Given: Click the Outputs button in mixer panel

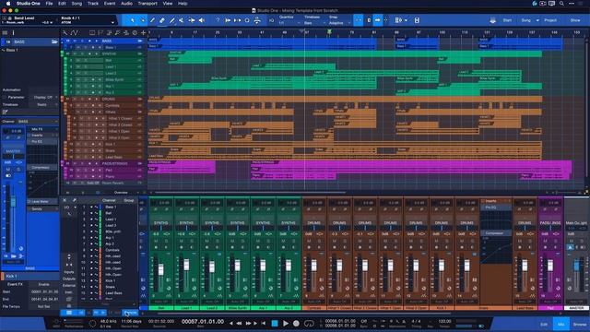Looking at the screenshot, I should point(69,279).
